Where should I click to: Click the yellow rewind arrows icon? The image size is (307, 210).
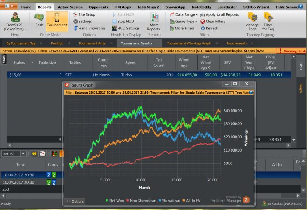pyautogui.click(x=34, y=153)
